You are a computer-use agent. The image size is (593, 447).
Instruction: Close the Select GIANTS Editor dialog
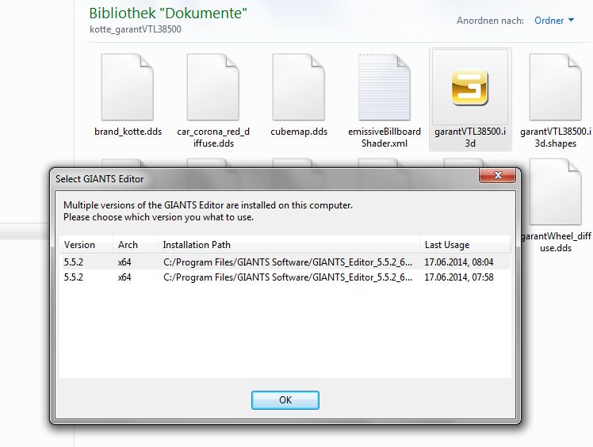[498, 176]
